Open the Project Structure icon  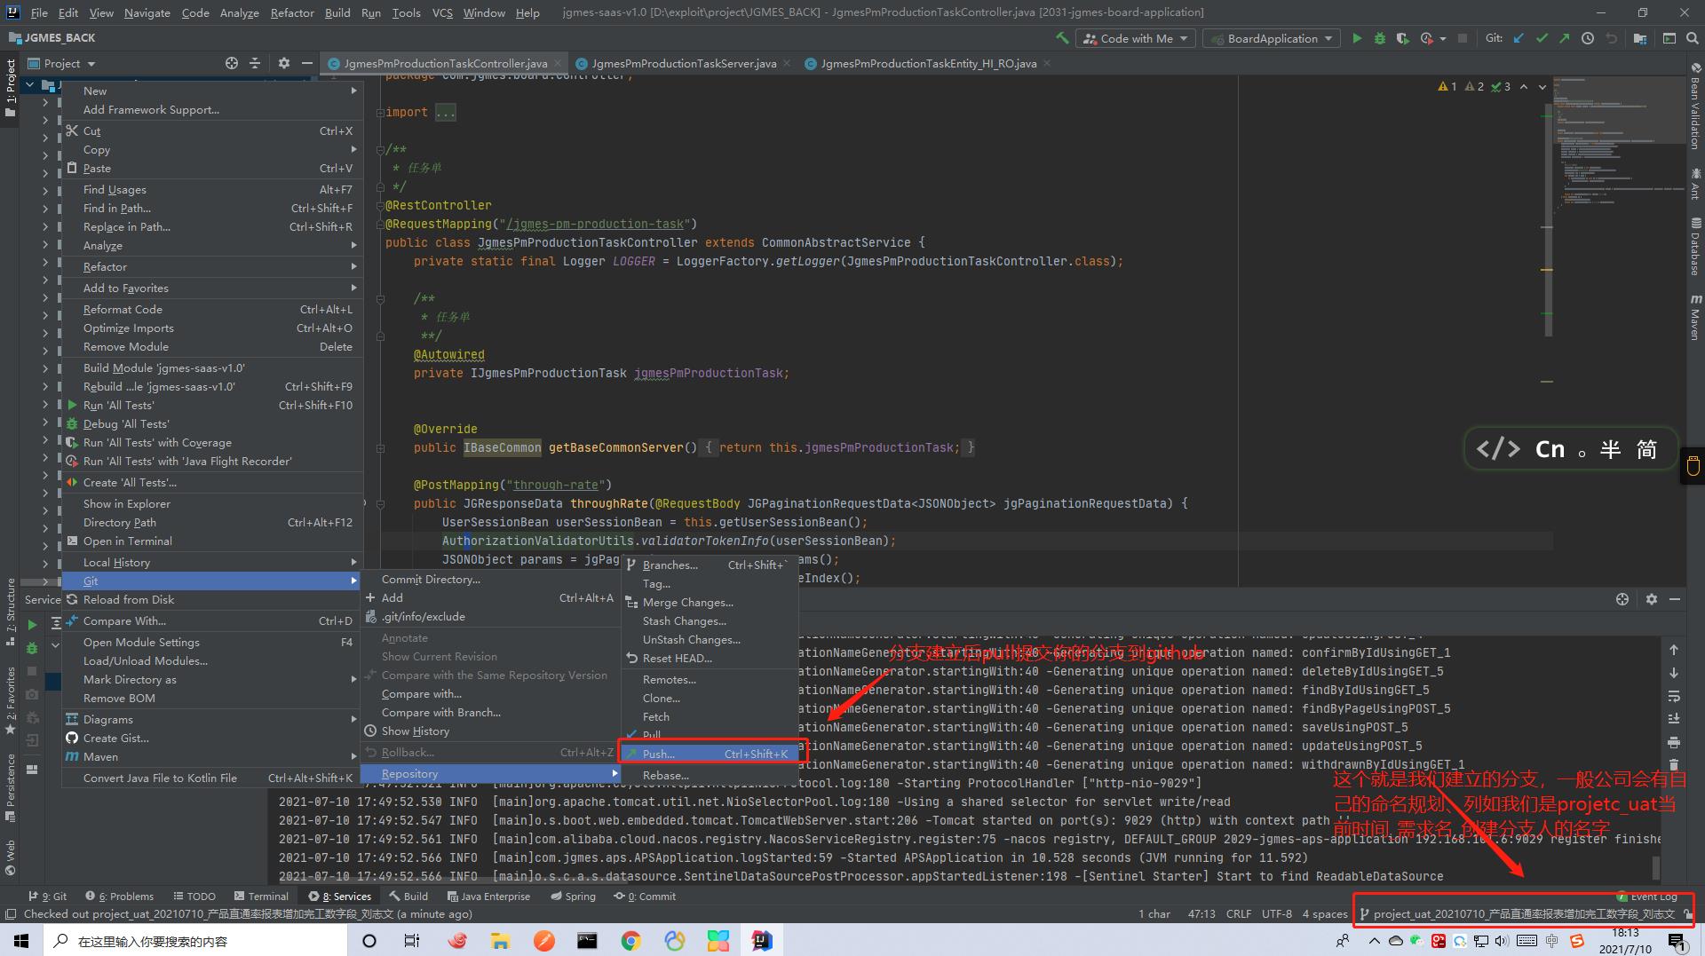[x=1639, y=38]
